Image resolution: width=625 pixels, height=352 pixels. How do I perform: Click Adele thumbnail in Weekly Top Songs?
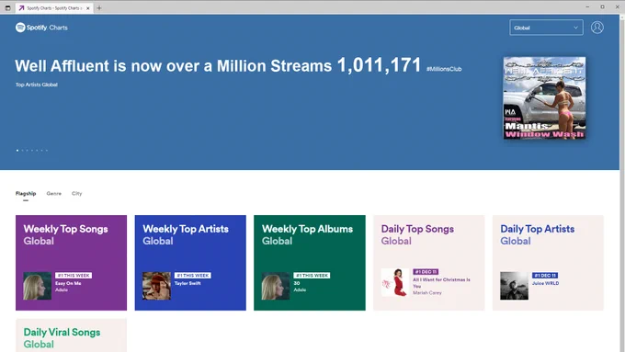37,286
